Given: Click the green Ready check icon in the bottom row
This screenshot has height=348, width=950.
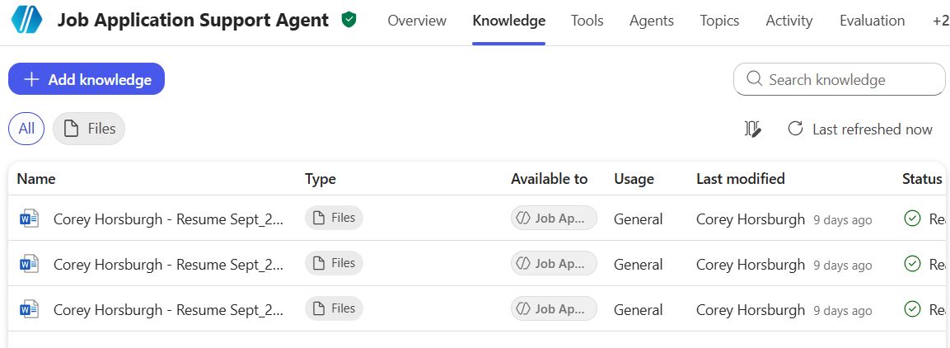Looking at the screenshot, I should [912, 309].
